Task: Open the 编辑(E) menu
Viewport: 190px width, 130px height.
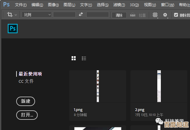Action: (37, 5)
